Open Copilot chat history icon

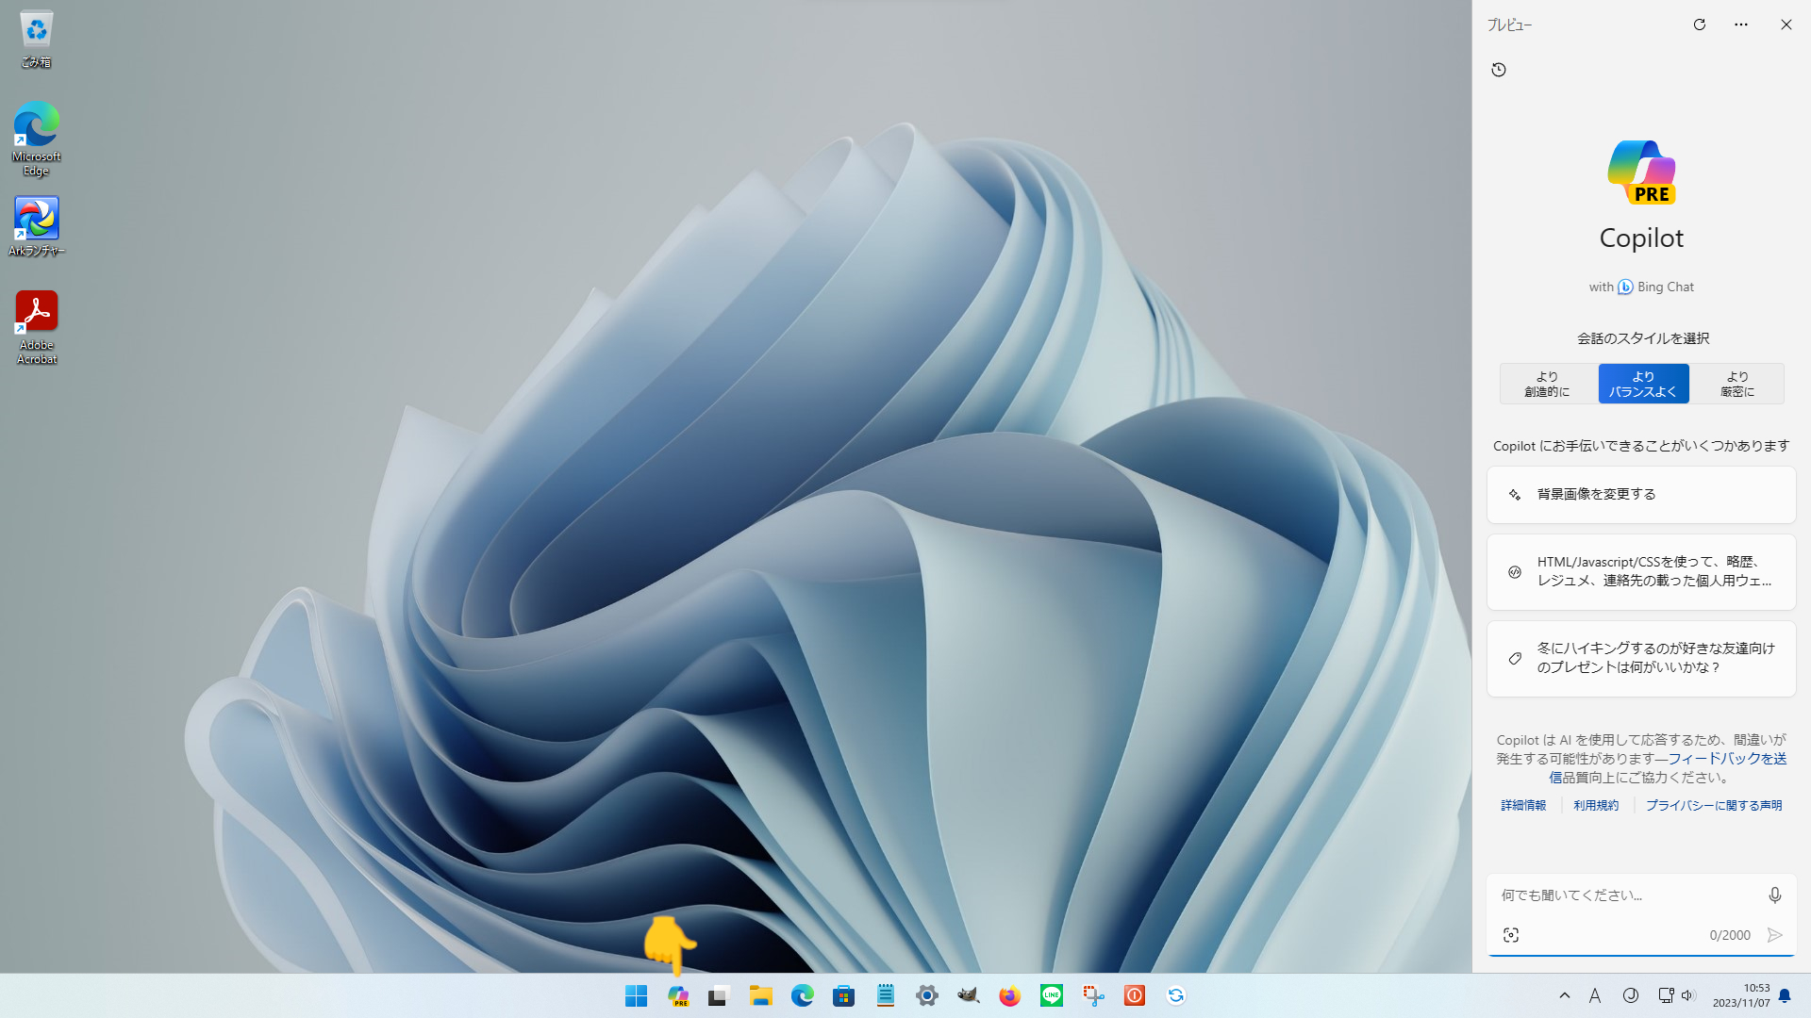[x=1499, y=70]
